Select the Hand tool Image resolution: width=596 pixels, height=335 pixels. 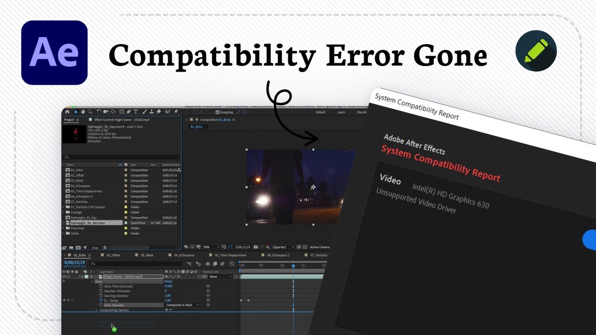[x=83, y=112]
